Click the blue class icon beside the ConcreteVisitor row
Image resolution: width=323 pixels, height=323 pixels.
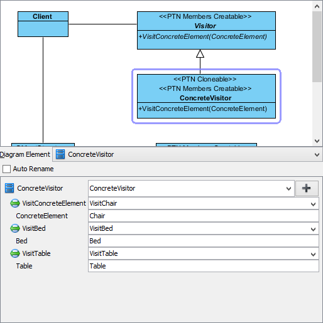9,188
